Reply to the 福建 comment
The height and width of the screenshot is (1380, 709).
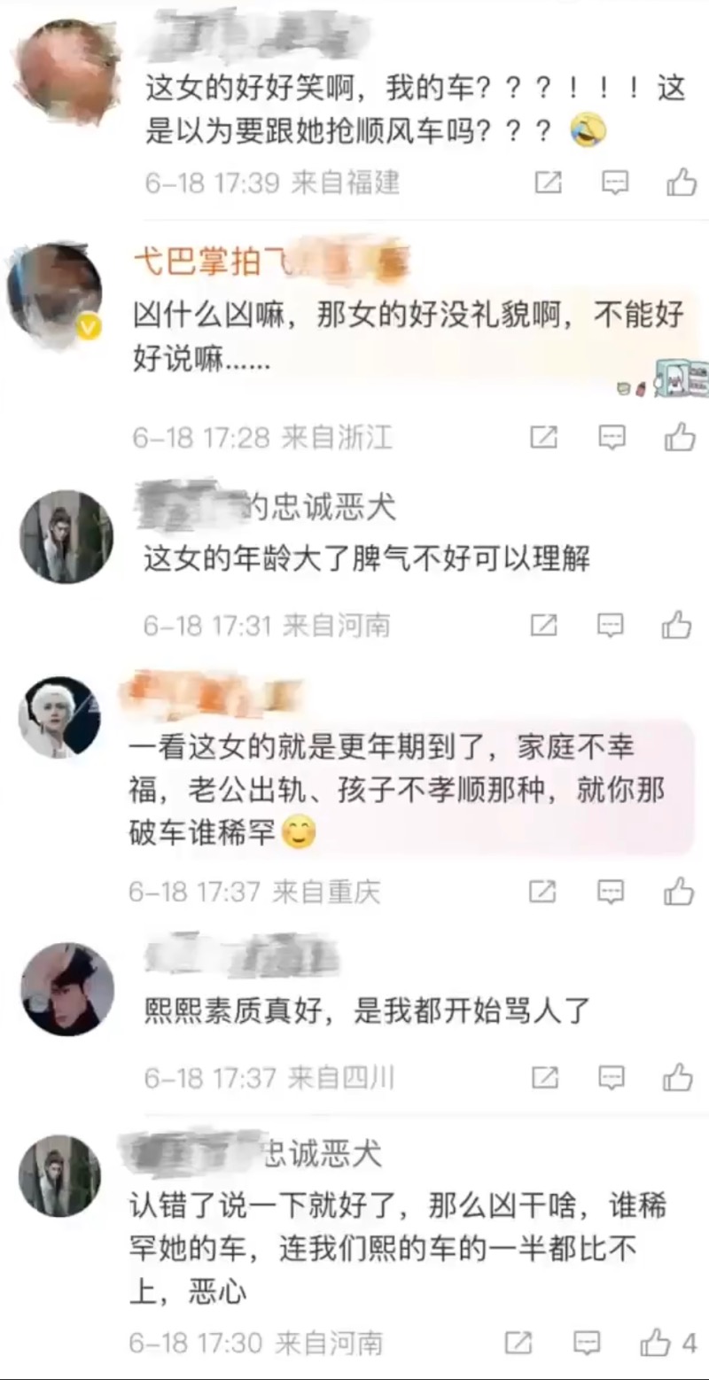coord(615,183)
